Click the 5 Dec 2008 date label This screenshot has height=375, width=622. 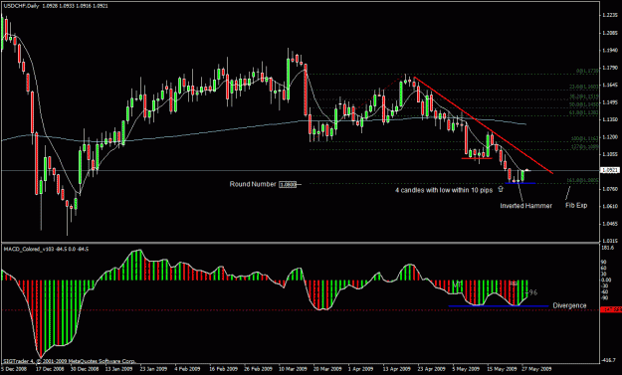pos(13,369)
